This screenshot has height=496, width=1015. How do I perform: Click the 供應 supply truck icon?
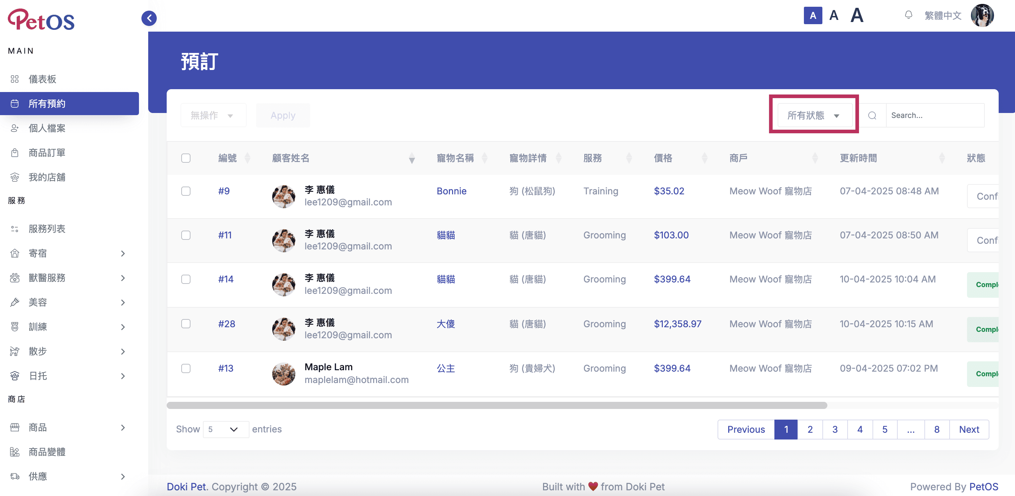15,476
